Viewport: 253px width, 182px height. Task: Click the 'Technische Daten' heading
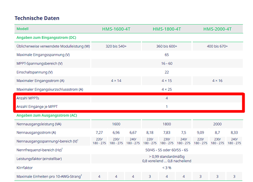coord(37,18)
